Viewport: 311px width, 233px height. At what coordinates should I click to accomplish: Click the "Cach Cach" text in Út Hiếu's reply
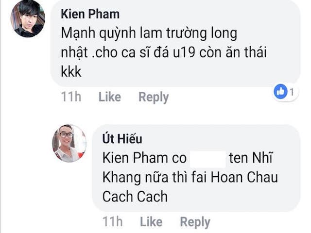(x=135, y=197)
